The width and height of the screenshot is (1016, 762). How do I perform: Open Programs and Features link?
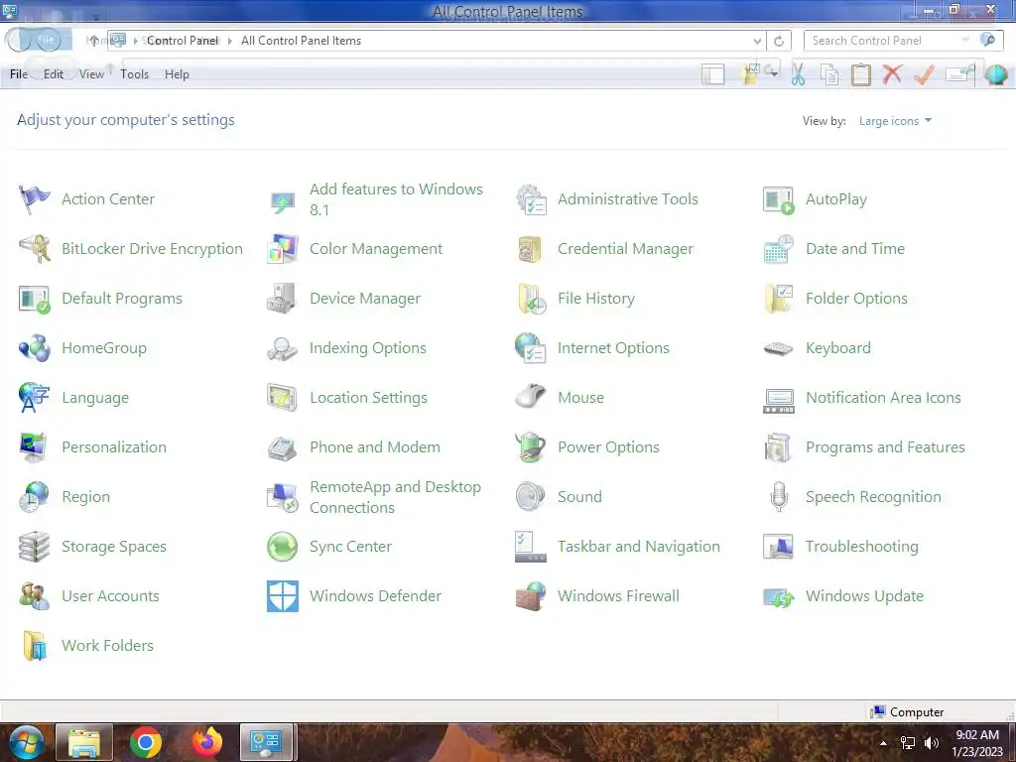pyautogui.click(x=885, y=447)
